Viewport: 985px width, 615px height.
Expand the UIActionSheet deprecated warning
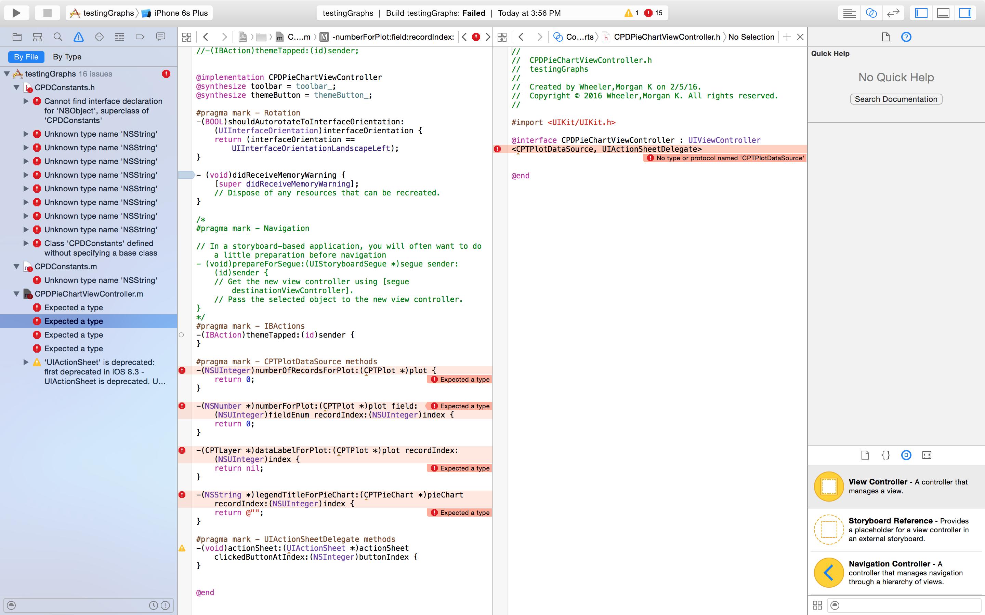pos(26,362)
